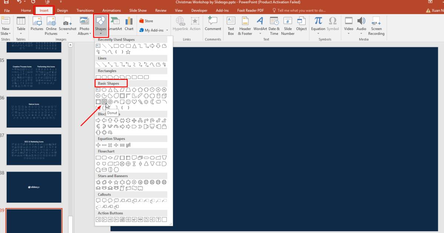Pick the Not Equal shape in Equation Shapes
The width and height of the screenshot is (444, 233).
click(128, 145)
